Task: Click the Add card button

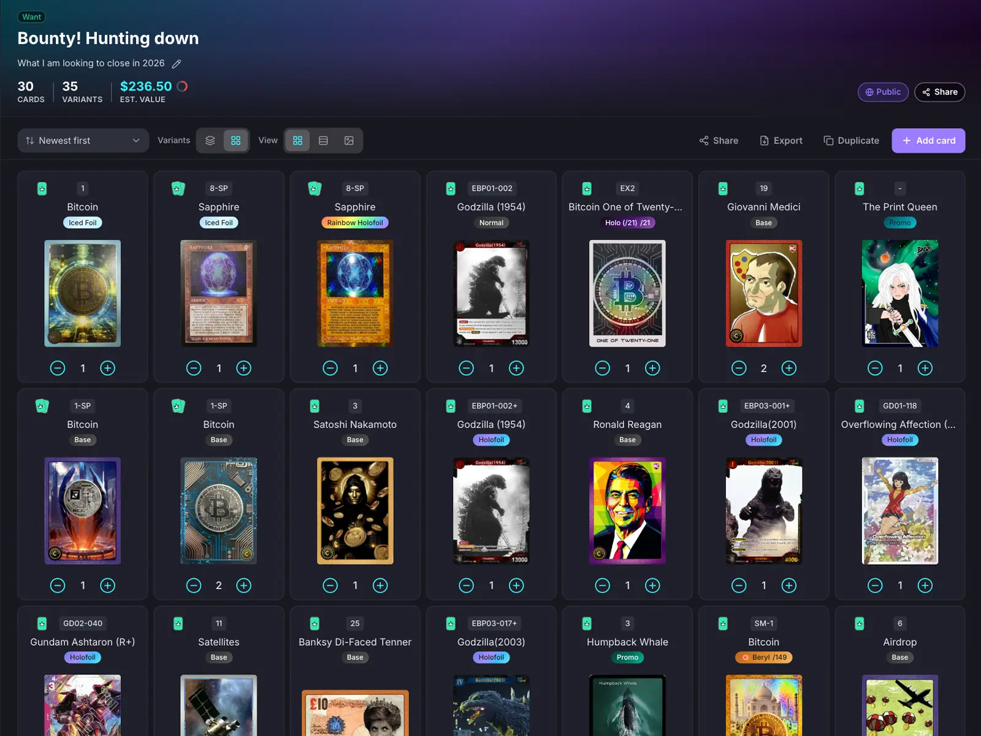Action: coord(928,140)
